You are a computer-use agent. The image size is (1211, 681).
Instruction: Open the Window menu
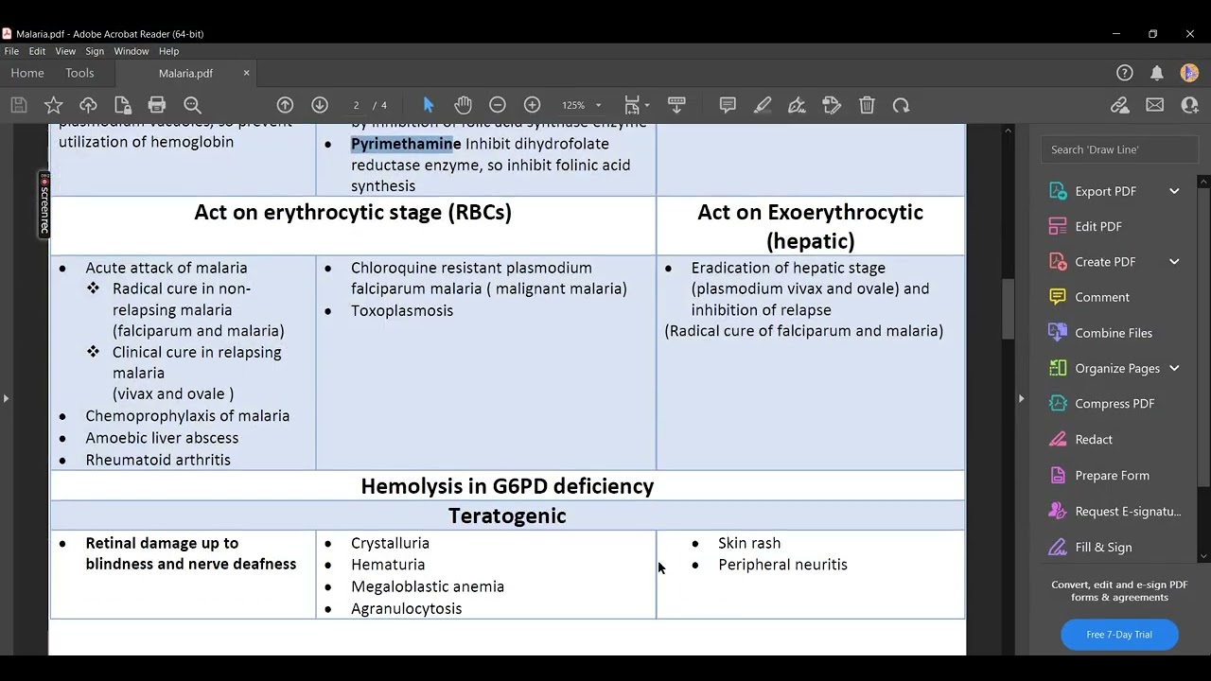[132, 51]
